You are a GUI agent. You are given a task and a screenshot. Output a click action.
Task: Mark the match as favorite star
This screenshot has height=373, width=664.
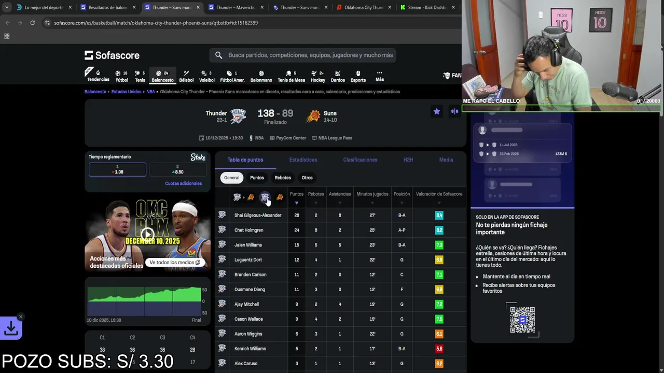(437, 111)
